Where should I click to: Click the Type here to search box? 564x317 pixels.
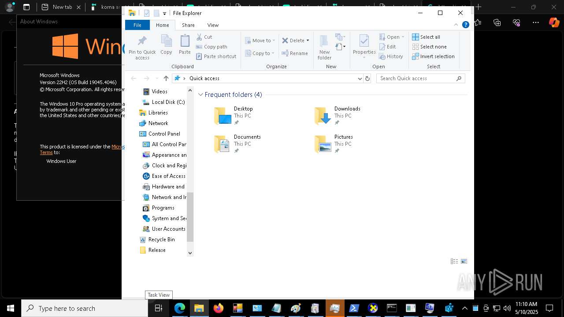point(85,308)
